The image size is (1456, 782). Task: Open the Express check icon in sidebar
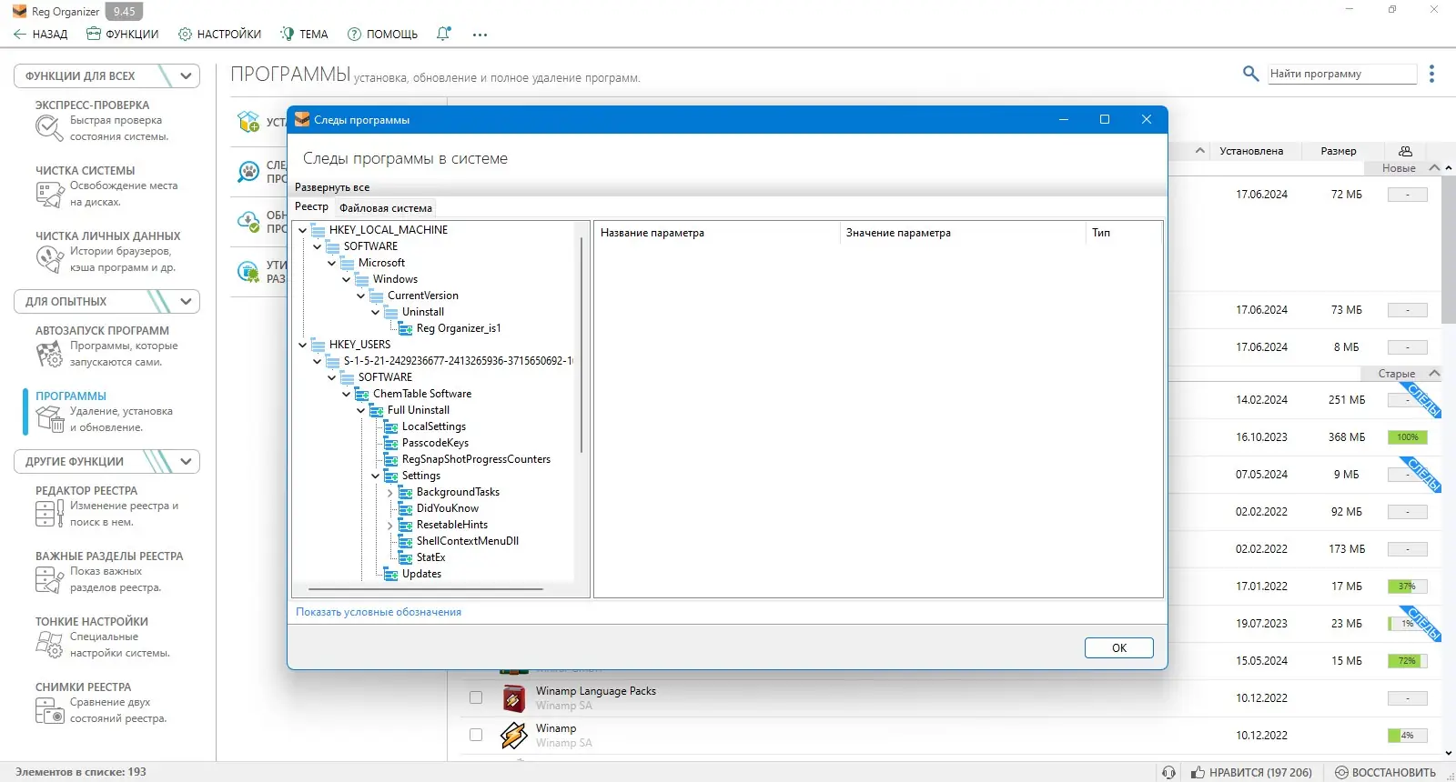coord(48,128)
